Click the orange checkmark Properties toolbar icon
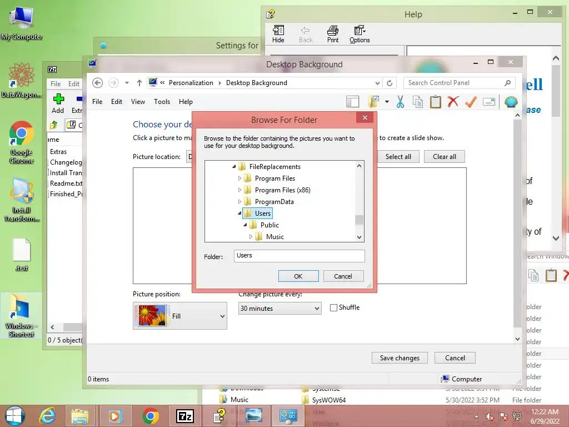The width and height of the screenshot is (569, 427). click(x=471, y=102)
